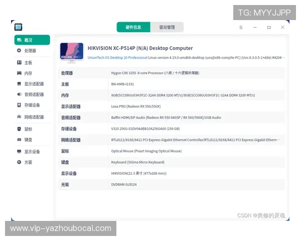Close the device manager window
Image resolution: width=301 pixels, height=241 pixels.
[282, 27]
